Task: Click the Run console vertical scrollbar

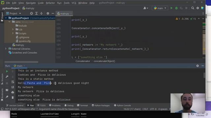Action: tap(204, 75)
